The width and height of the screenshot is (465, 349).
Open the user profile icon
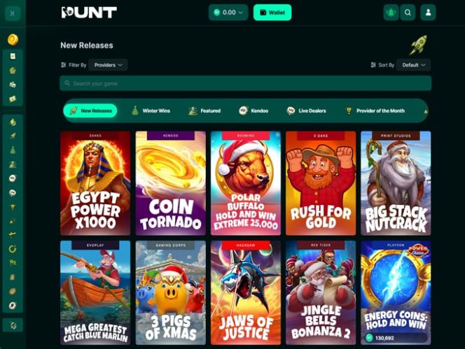pyautogui.click(x=428, y=13)
